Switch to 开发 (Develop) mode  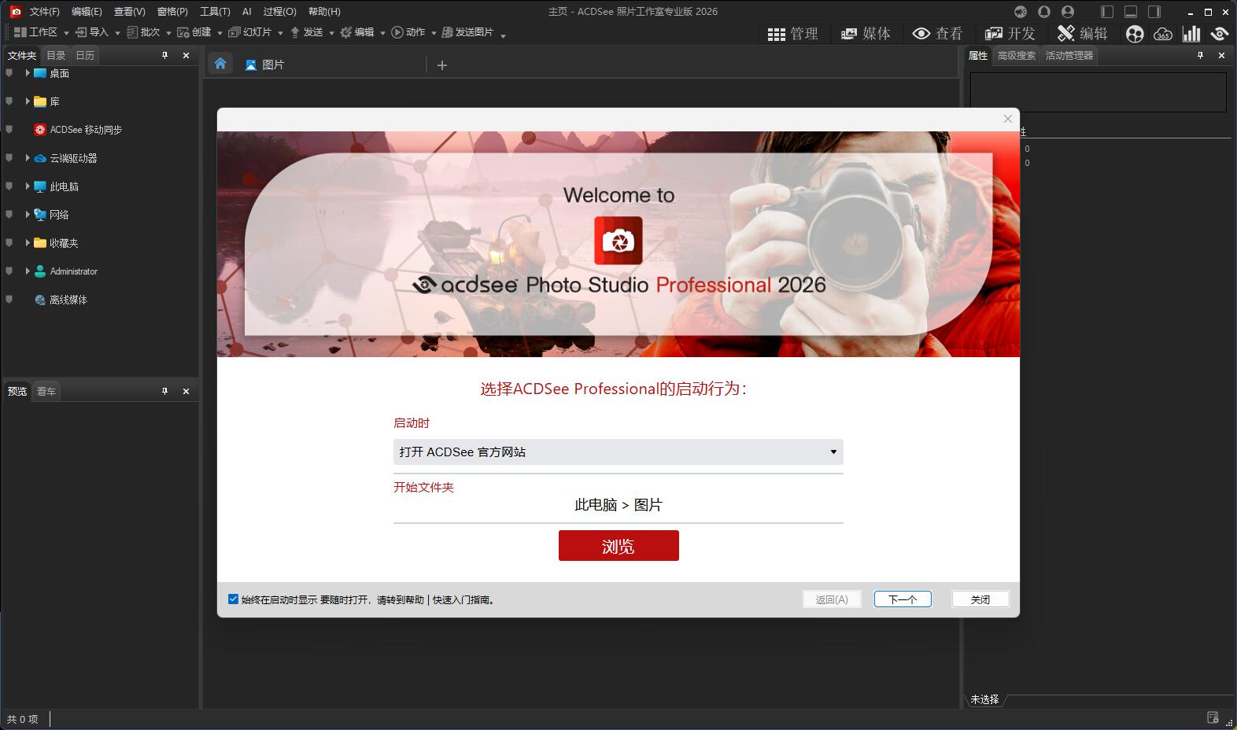tap(1010, 34)
